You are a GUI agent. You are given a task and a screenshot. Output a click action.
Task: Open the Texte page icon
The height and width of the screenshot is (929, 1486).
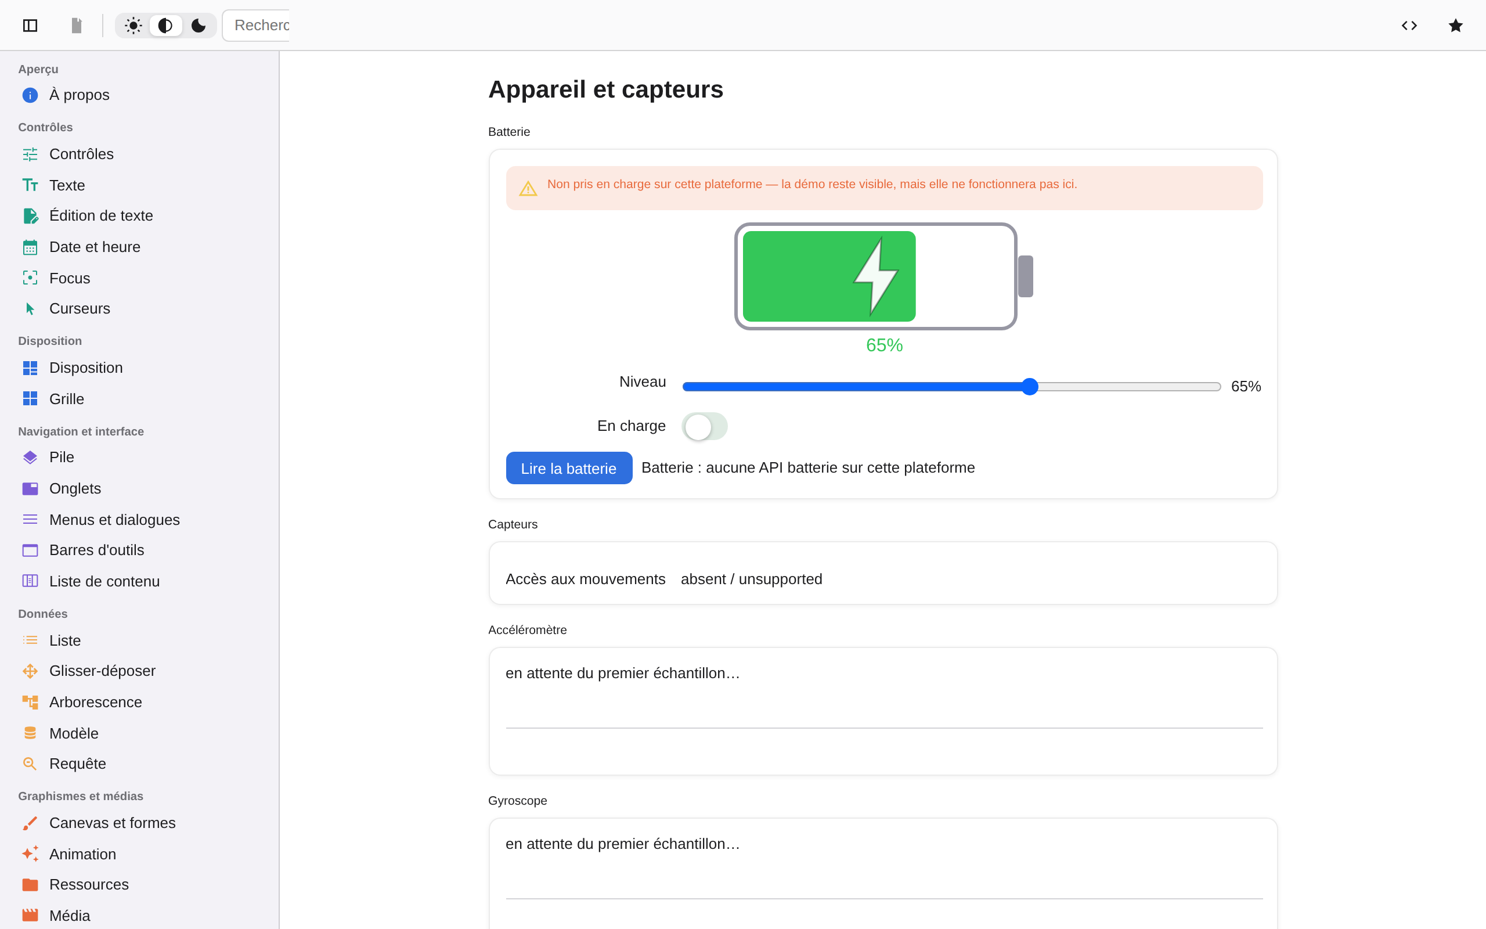pyautogui.click(x=30, y=186)
